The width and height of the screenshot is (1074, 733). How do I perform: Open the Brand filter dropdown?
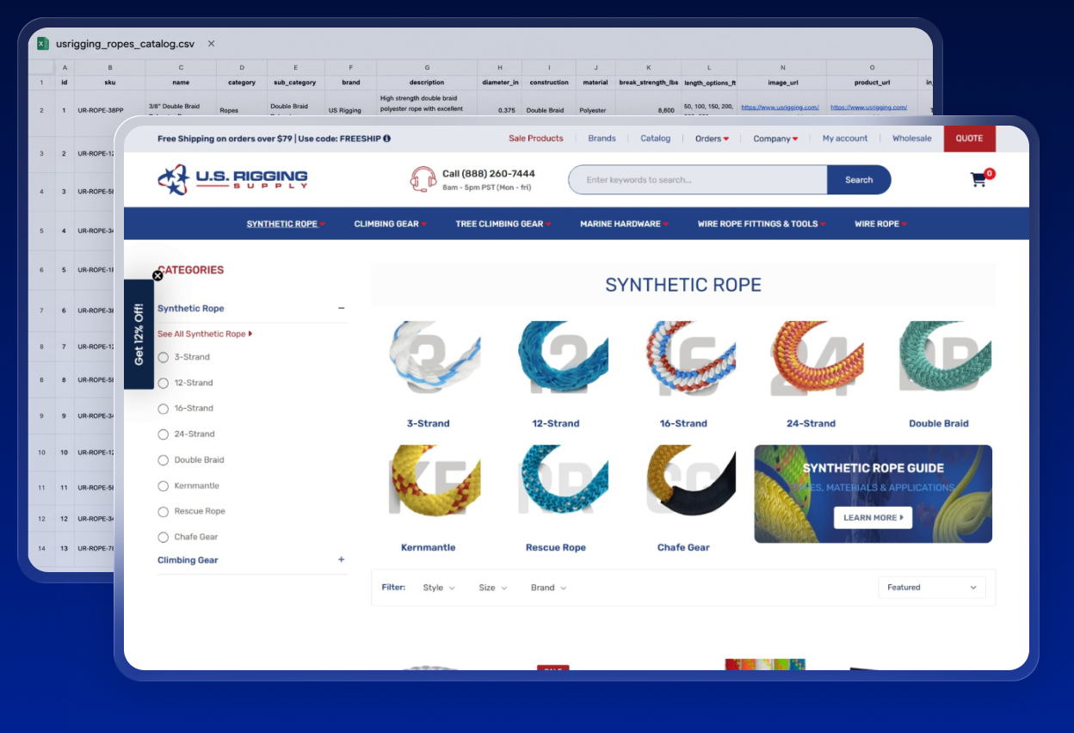[x=549, y=588]
